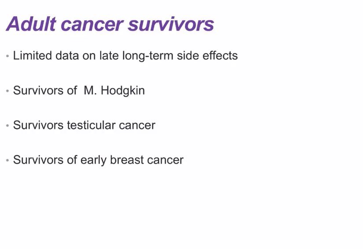Click the word "testicular"
Screen dimensions: 363x249
[91, 125]
